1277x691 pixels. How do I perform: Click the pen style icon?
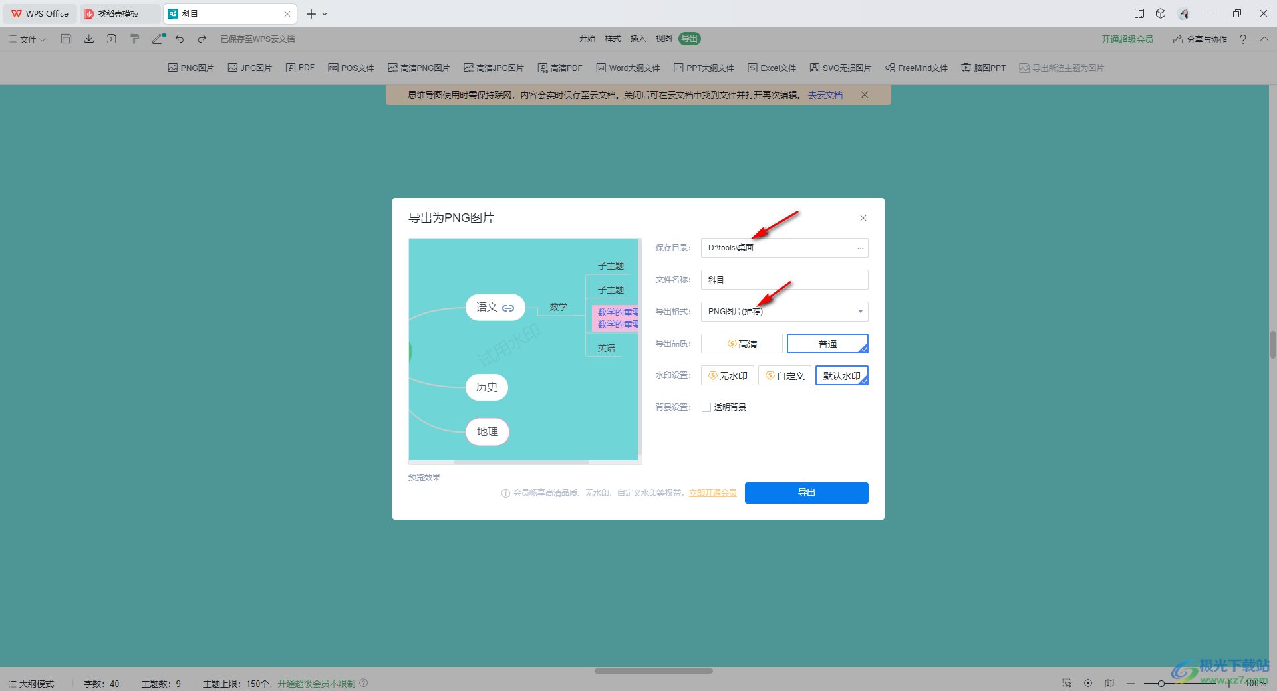coord(158,39)
